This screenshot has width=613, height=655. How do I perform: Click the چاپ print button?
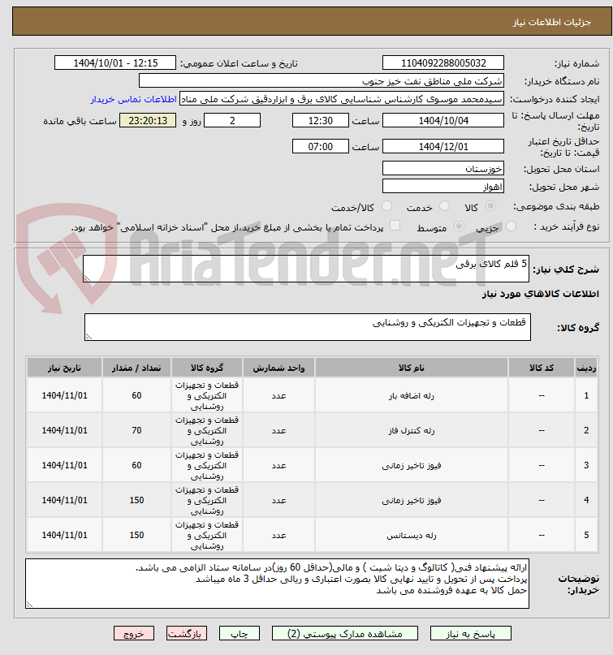[x=240, y=633]
